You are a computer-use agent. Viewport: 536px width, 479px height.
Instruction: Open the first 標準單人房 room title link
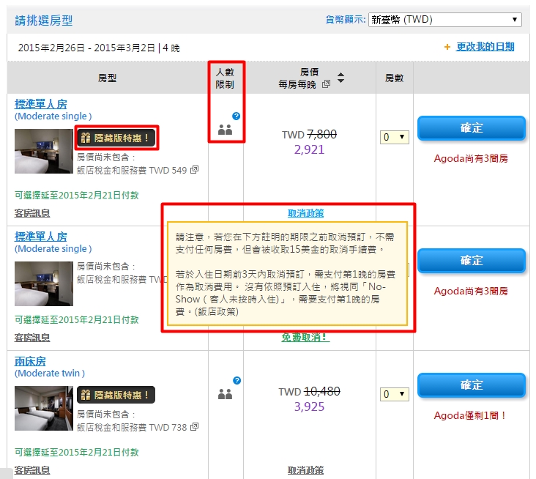[x=41, y=104]
